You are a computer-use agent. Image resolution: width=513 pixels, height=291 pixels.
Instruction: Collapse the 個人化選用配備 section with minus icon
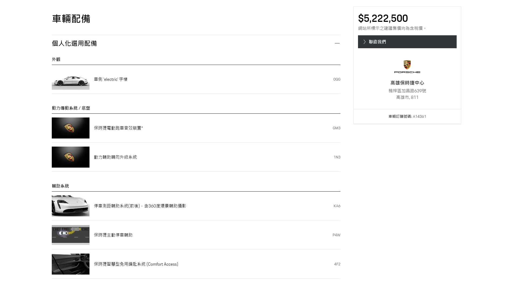[x=337, y=43]
